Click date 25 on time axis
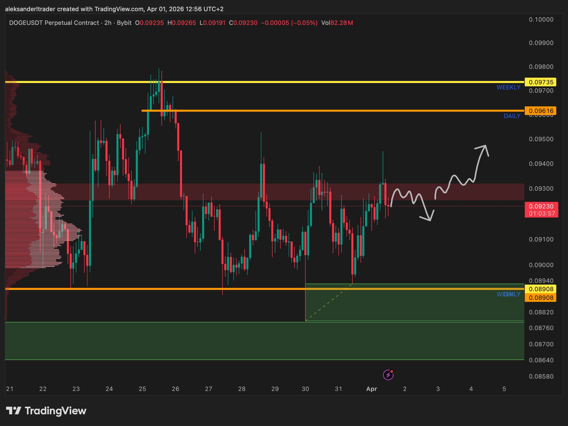 (x=142, y=389)
